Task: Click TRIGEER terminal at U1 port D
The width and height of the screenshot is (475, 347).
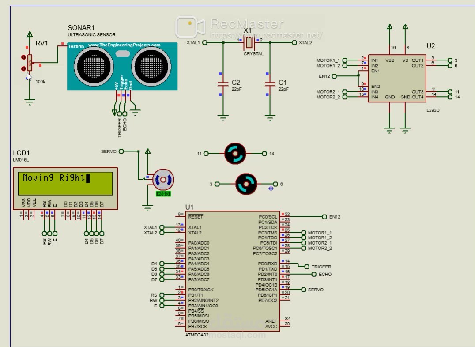Action: [x=306, y=267]
